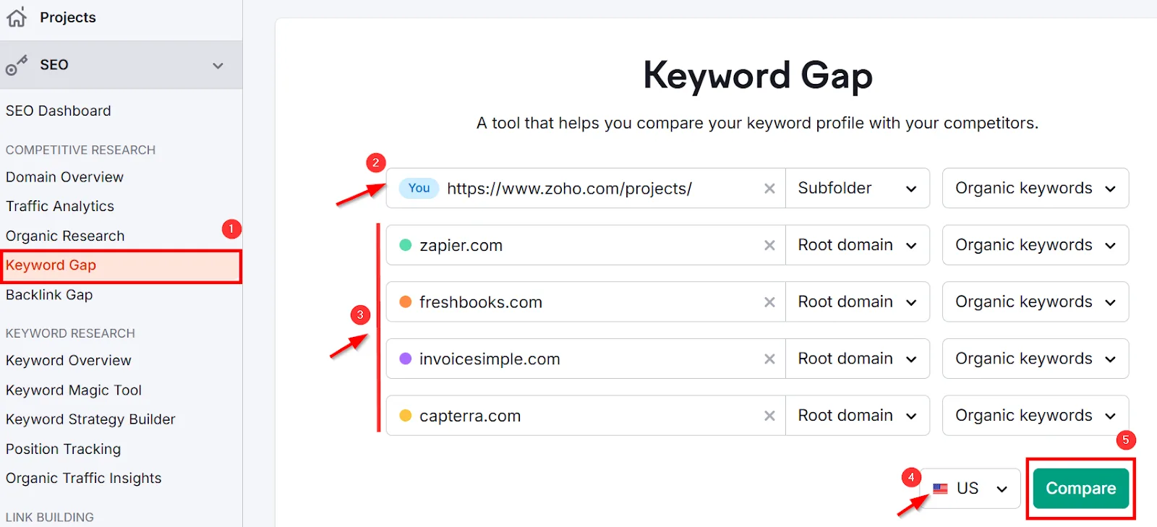Open Projects in the sidebar

[x=68, y=17]
